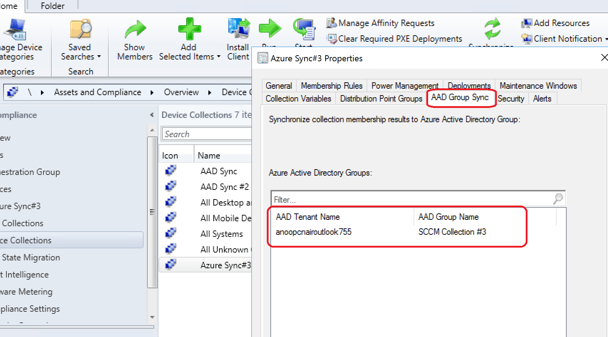Click the collection icon for Azure Sync#3

tap(171, 265)
